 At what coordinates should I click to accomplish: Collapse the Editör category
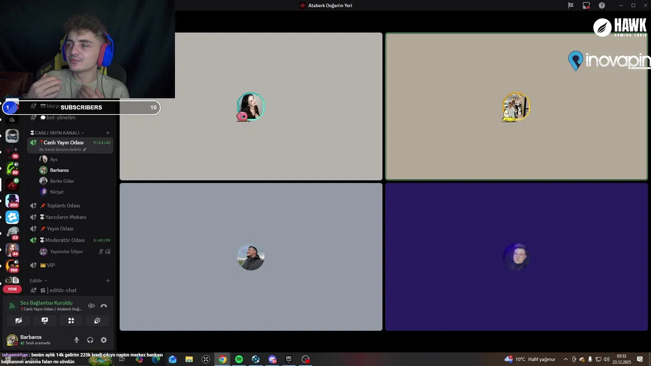pos(38,281)
